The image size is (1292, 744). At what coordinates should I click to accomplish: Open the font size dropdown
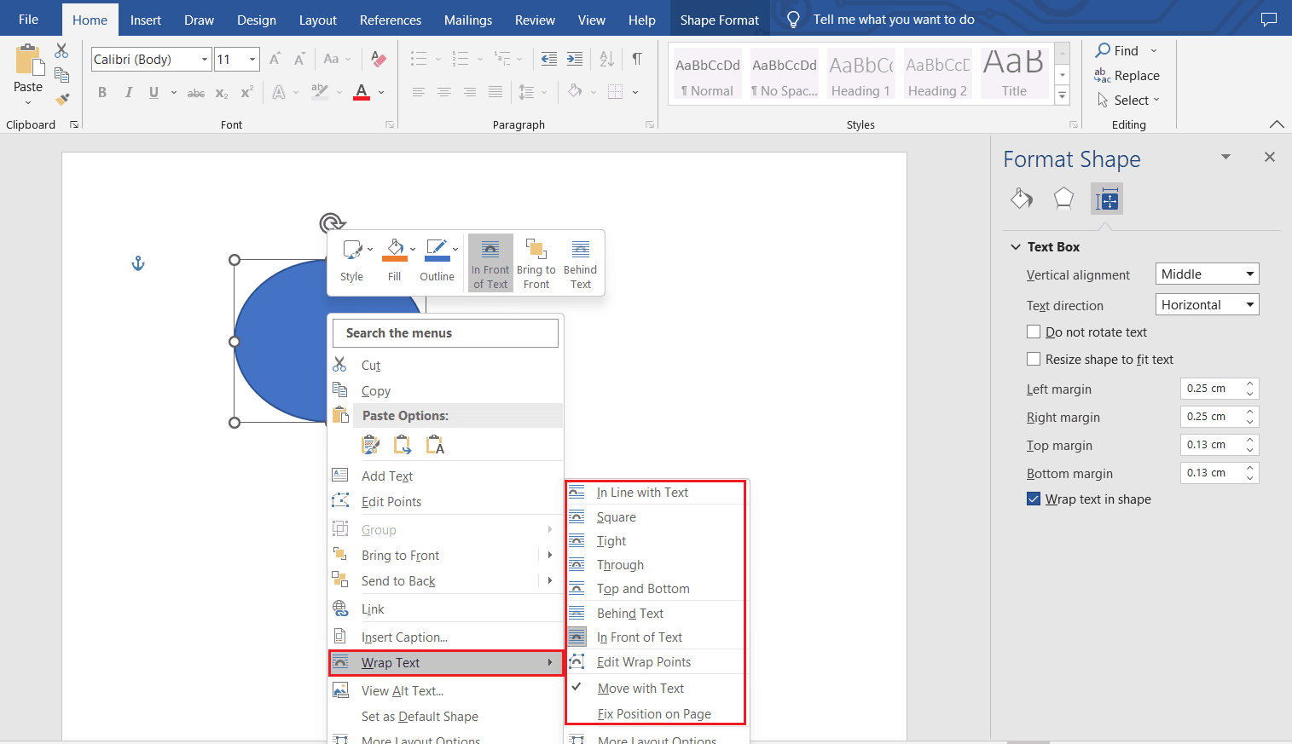click(251, 59)
